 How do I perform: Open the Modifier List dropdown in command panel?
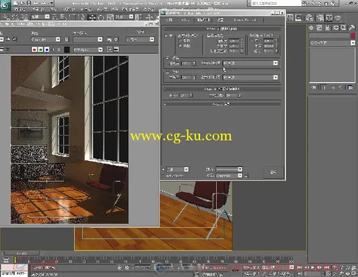click(332, 43)
